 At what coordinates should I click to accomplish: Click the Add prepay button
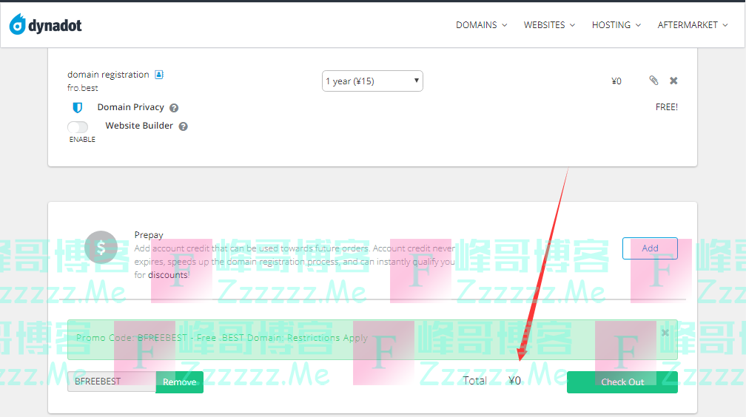tap(650, 248)
